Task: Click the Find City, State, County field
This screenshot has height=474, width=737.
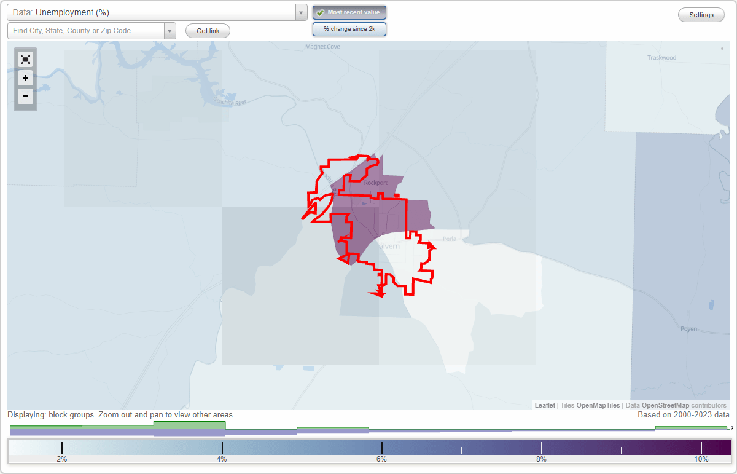Action: (86, 31)
